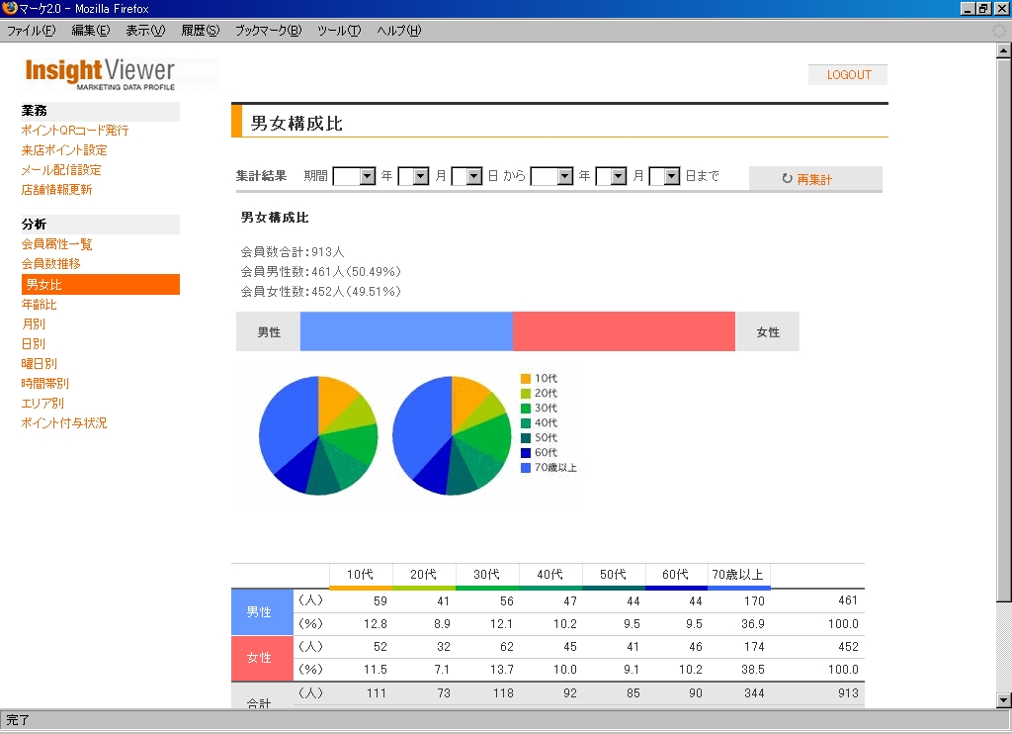Image resolution: width=1012 pixels, height=734 pixels.
Task: Click scrollbar down arrow
Action: tap(1003, 699)
